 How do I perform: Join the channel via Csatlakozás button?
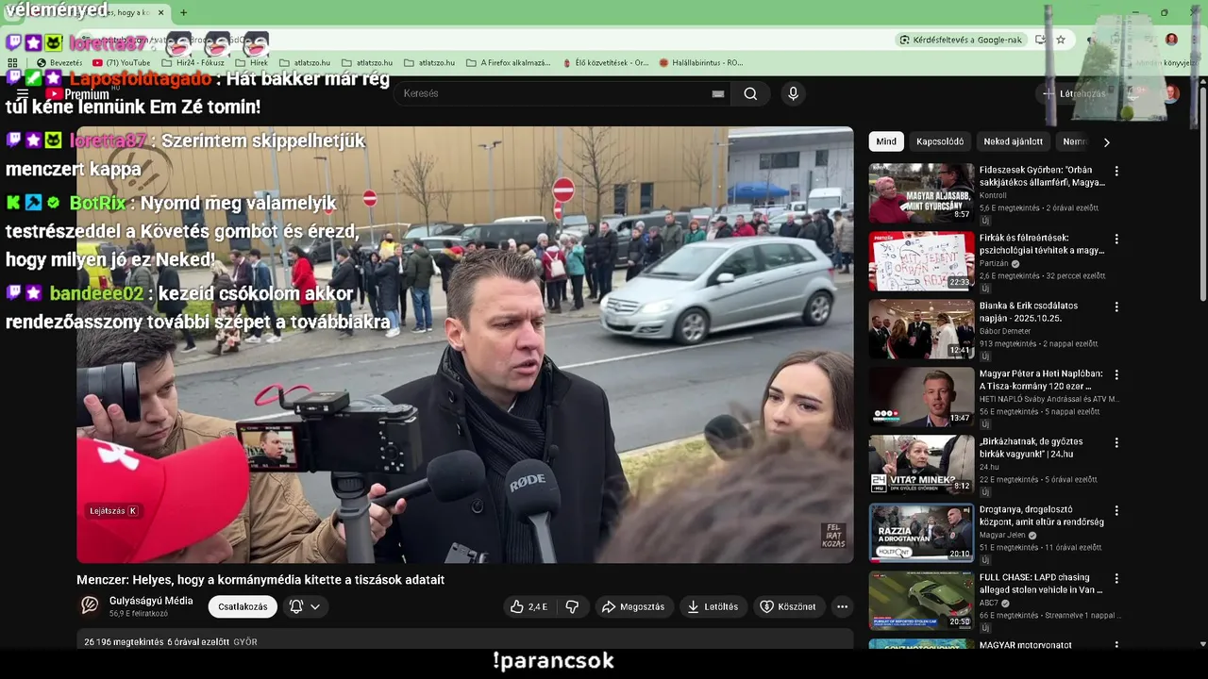point(243,606)
